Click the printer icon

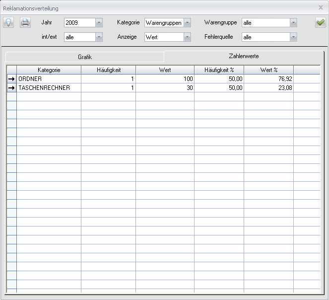(25, 22)
